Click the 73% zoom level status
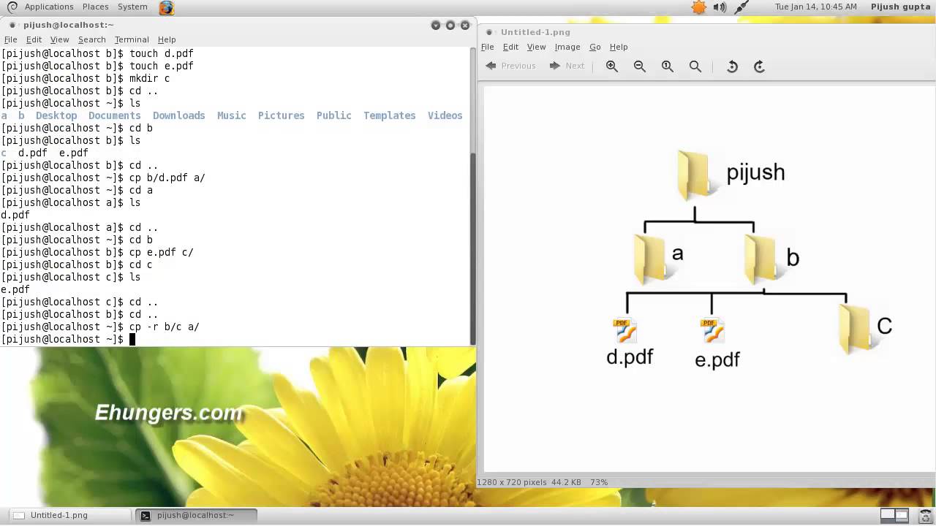The height and width of the screenshot is (526, 936). click(599, 482)
